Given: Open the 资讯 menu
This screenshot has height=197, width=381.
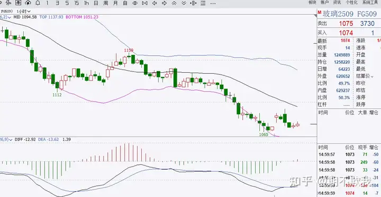Looking at the screenshot, I should (x=337, y=2).
